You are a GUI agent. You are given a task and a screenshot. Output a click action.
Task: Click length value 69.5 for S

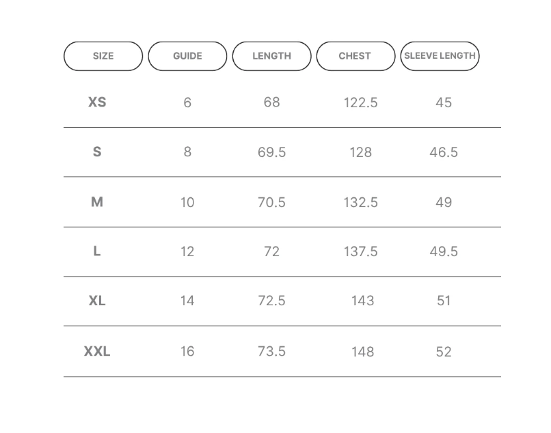point(271,152)
